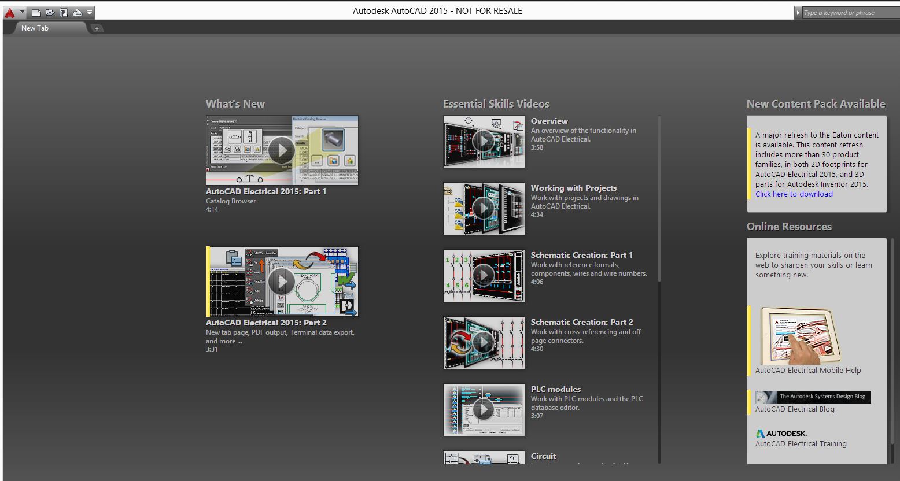Open the 'Working with Projects' title link

pyautogui.click(x=574, y=188)
